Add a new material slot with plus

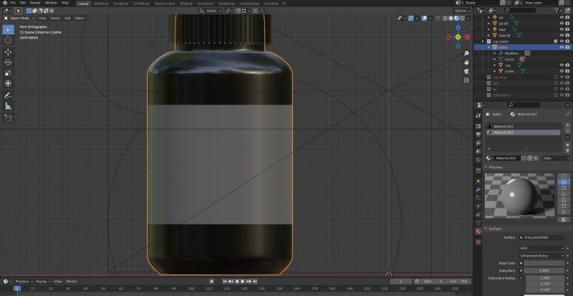tap(567, 125)
